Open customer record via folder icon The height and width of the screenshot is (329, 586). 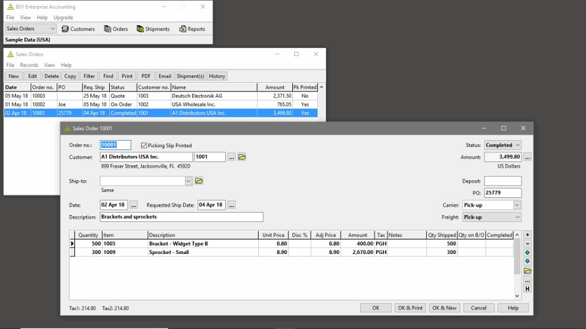tap(242, 157)
